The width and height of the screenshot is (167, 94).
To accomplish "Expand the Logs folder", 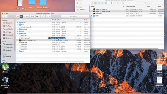I will (17, 31).
